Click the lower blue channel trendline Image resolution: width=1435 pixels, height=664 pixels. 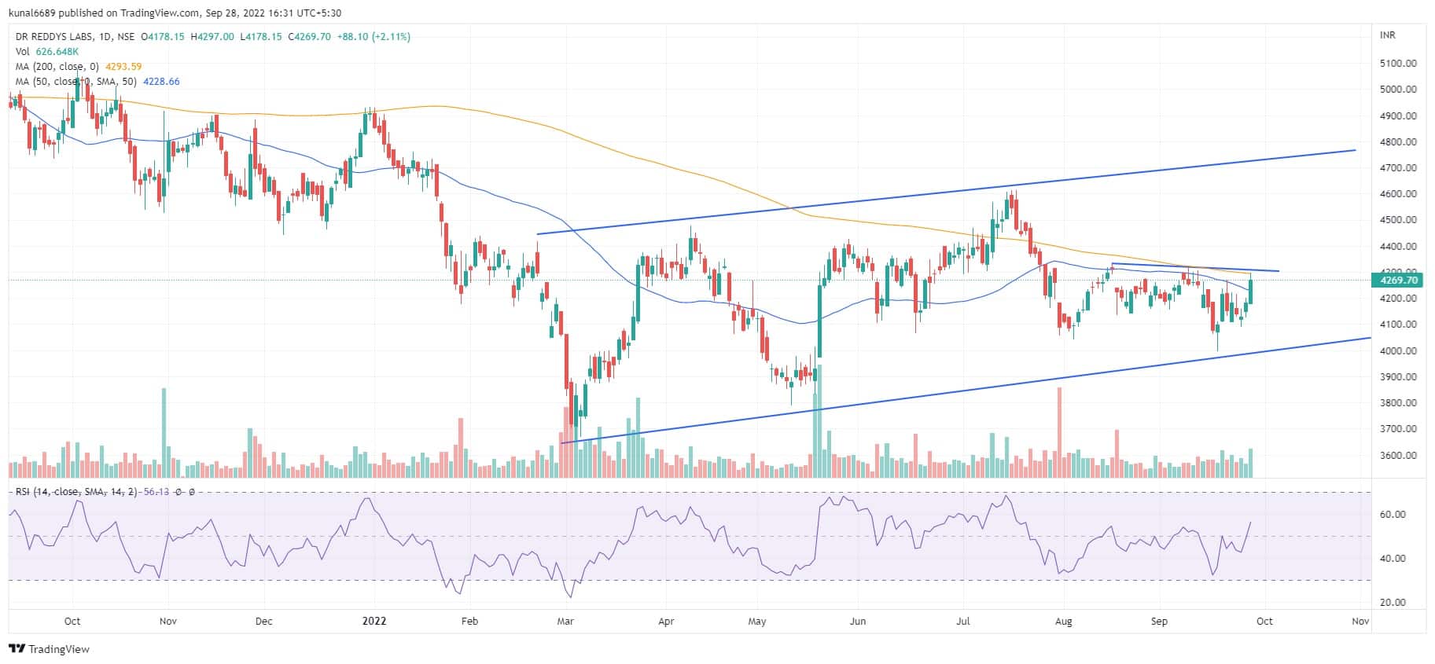(x=966, y=391)
